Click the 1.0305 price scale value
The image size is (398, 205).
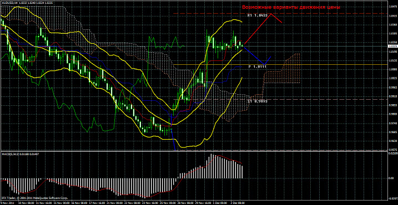point(393,34)
